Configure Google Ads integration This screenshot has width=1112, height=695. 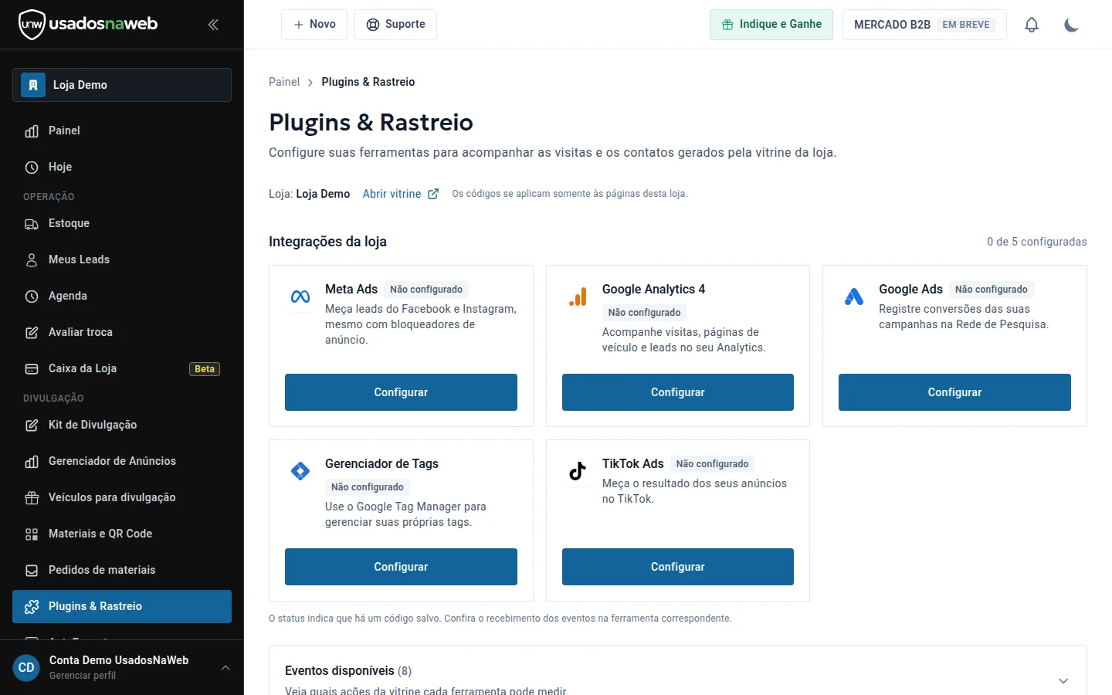click(954, 392)
